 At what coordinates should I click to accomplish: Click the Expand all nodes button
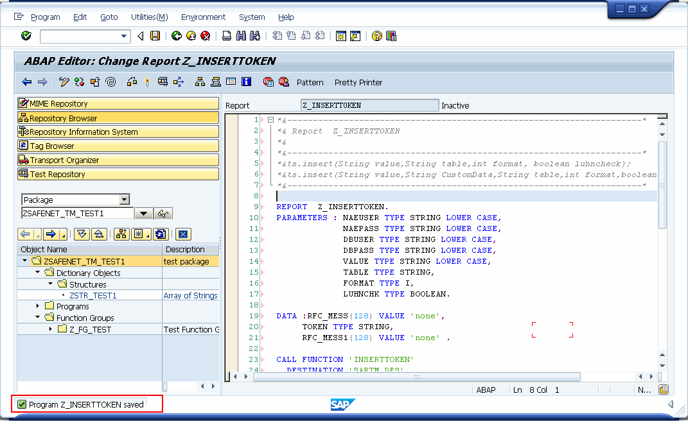click(82, 234)
